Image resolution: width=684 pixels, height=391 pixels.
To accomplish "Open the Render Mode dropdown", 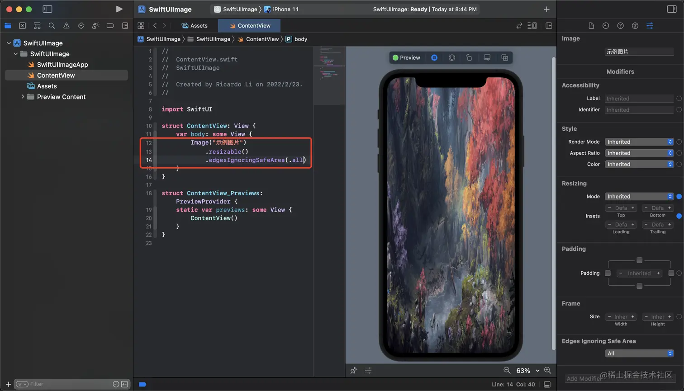I will [x=640, y=142].
